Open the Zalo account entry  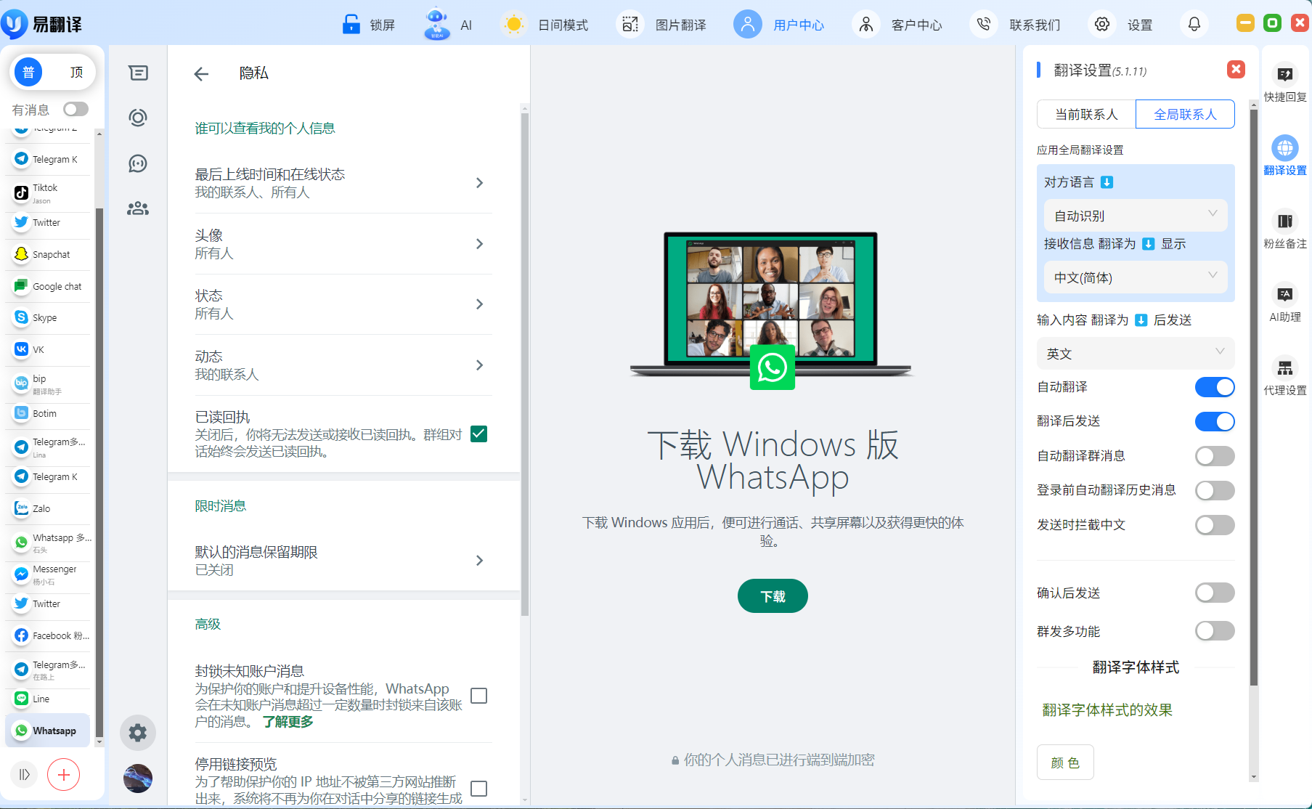pyautogui.click(x=48, y=508)
